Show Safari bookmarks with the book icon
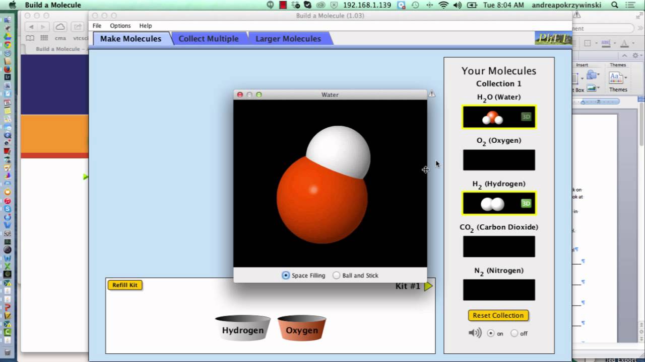 (30, 38)
